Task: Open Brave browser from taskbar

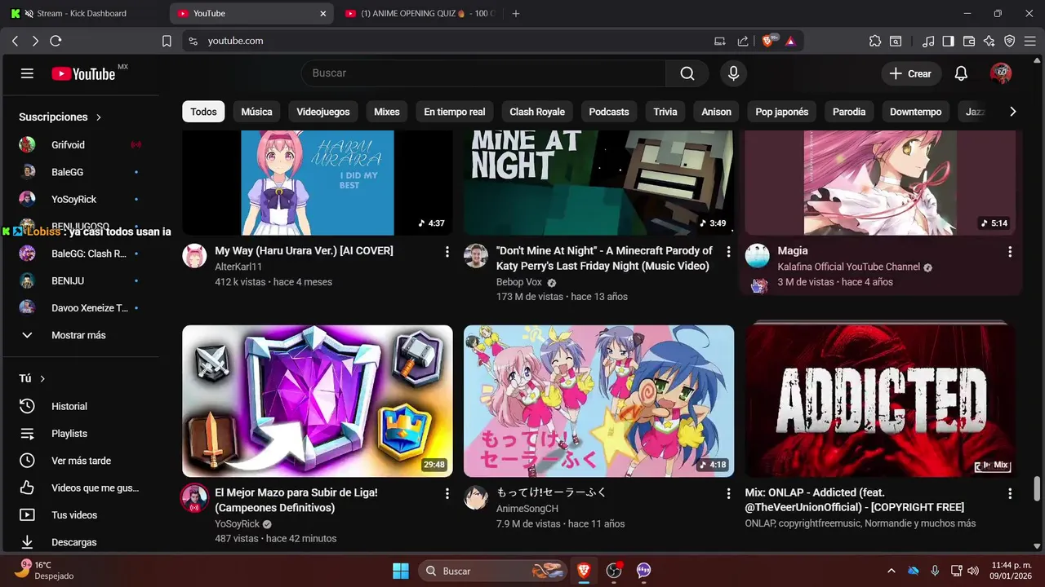Action: tap(584, 571)
